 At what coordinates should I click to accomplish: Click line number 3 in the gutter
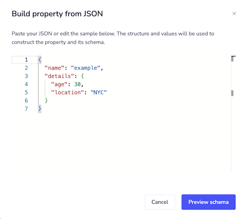point(26,76)
